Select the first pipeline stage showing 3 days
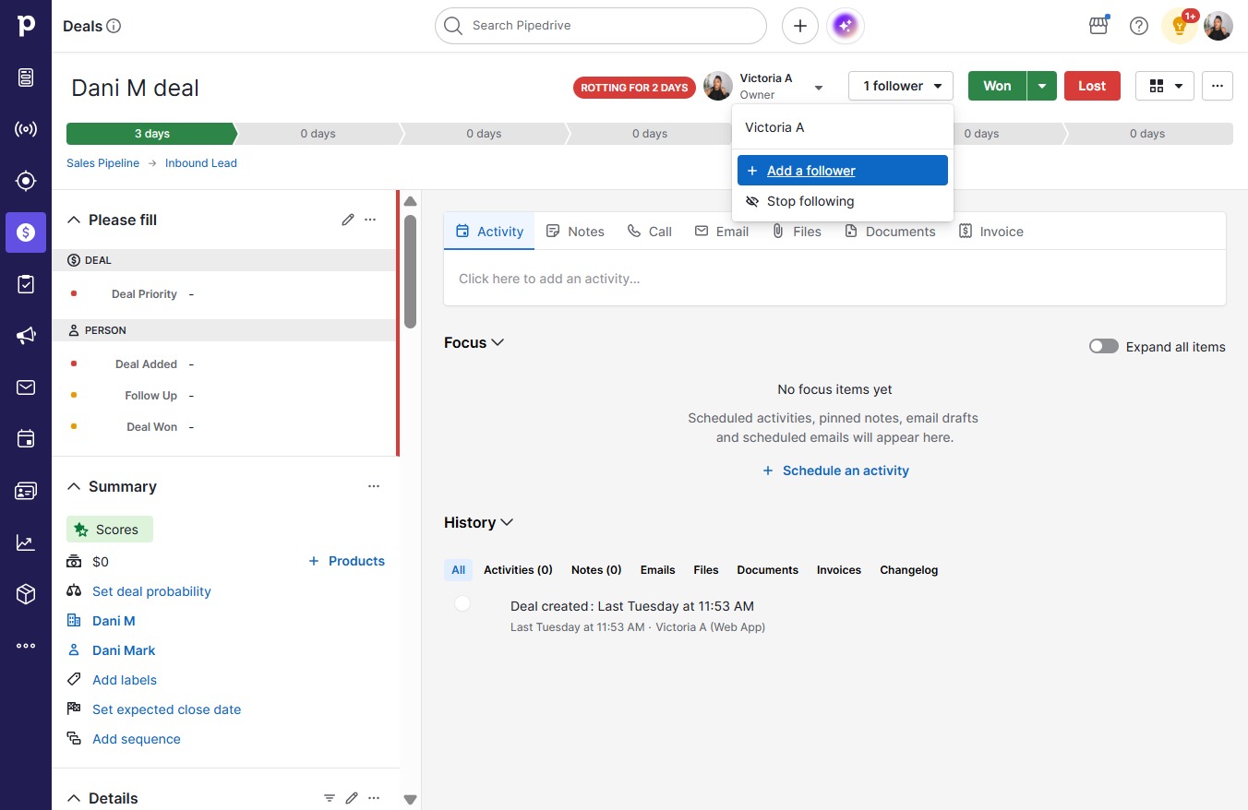The image size is (1248, 810). [151, 134]
